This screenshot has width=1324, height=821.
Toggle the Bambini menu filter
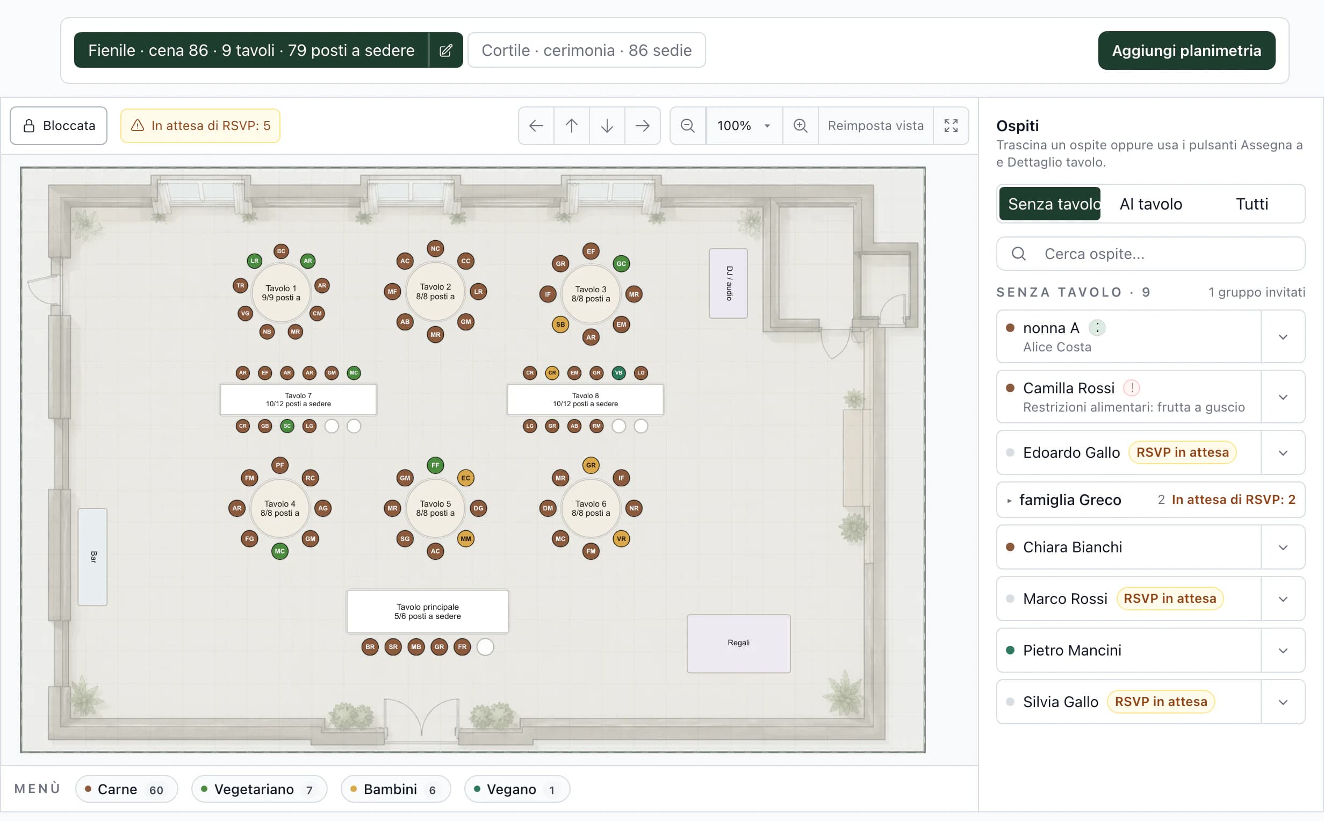click(395, 789)
